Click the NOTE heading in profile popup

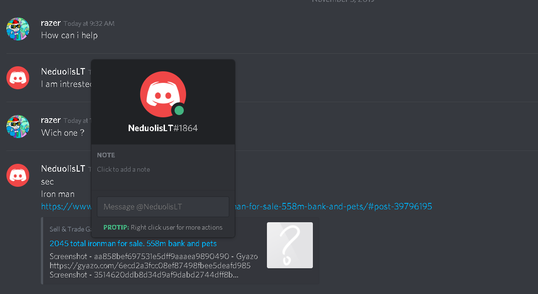coord(106,155)
